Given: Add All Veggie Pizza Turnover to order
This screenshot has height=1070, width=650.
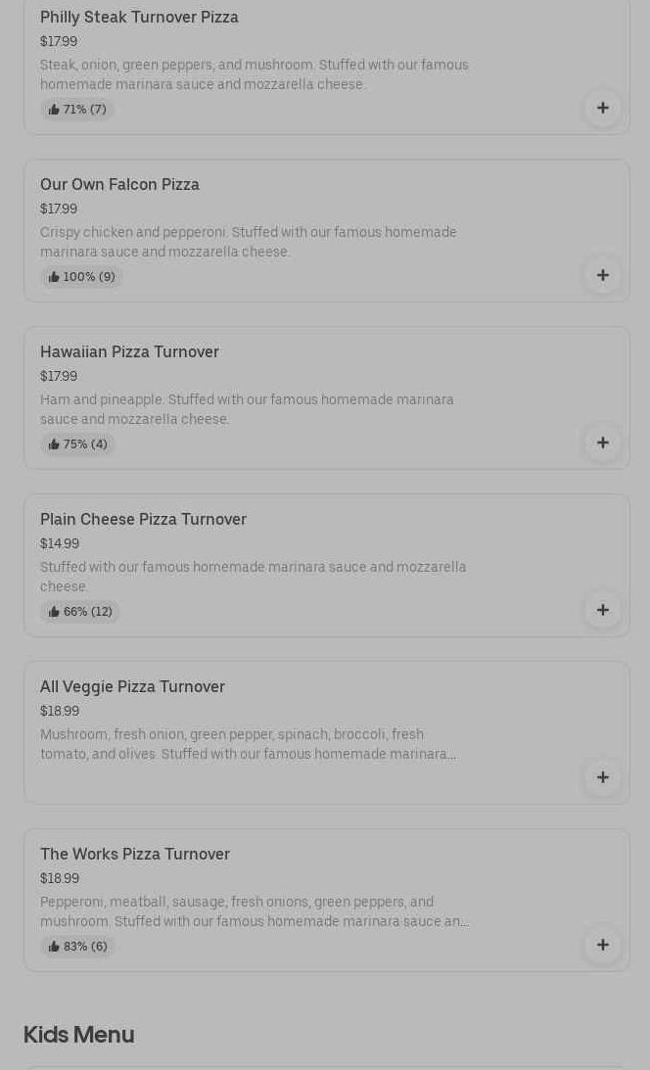Looking at the screenshot, I should tap(602, 777).
